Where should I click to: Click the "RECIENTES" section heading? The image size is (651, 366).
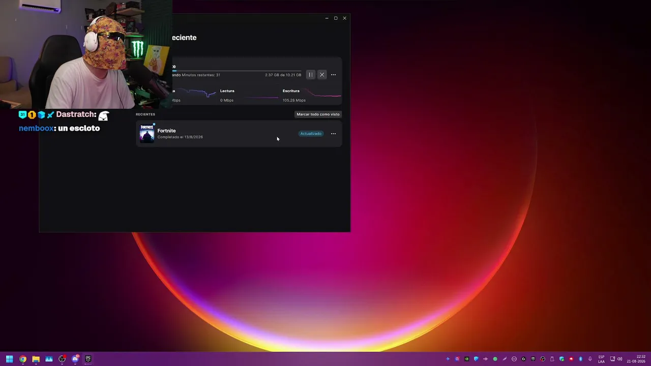click(145, 114)
